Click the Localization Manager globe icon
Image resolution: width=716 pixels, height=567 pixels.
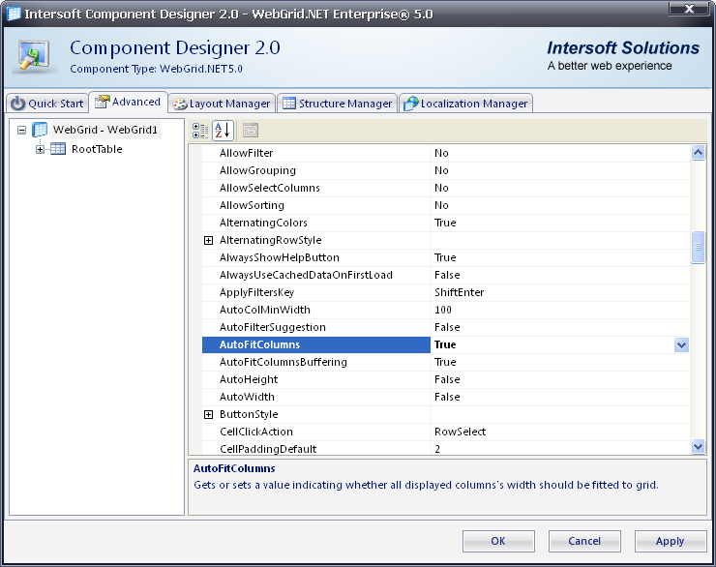click(410, 104)
